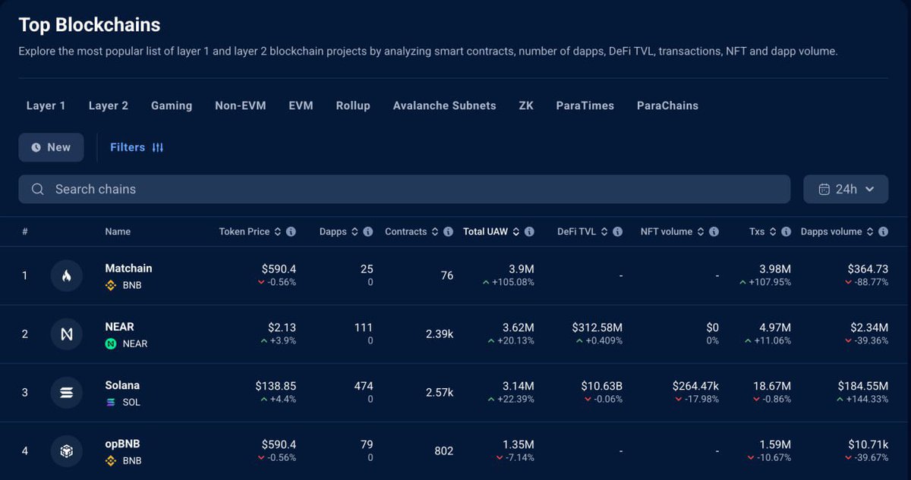Open the NEAR chain logo icon

[x=67, y=334]
